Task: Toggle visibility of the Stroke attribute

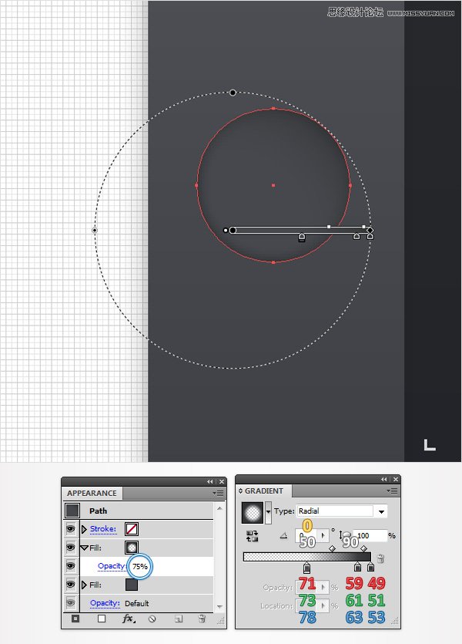Action: [71, 529]
